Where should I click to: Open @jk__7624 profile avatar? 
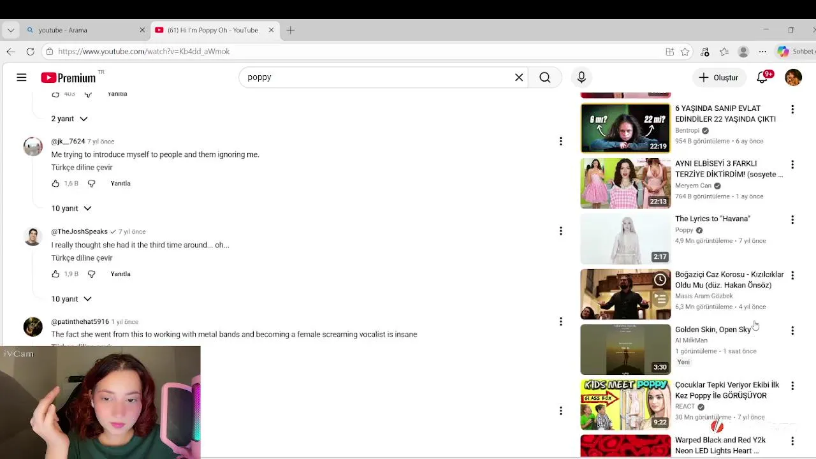(33, 147)
